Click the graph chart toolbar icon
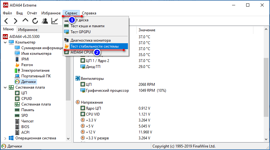Image resolution: width=270 pixels, height=150 pixels. (x=55, y=21)
